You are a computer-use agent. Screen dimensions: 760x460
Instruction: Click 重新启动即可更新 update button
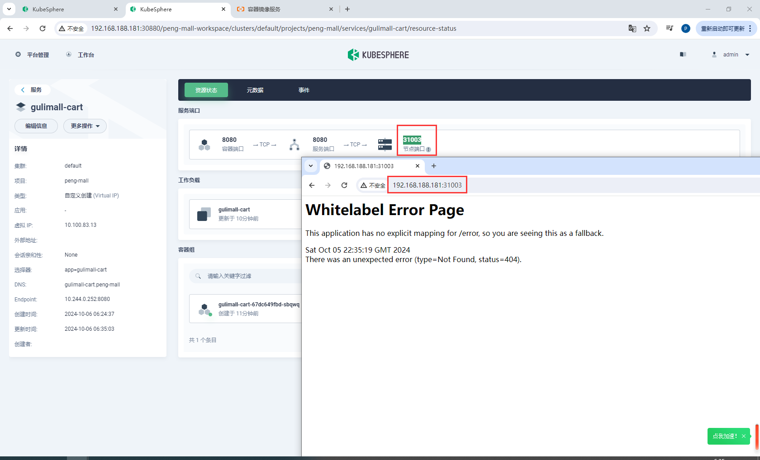pyautogui.click(x=722, y=28)
